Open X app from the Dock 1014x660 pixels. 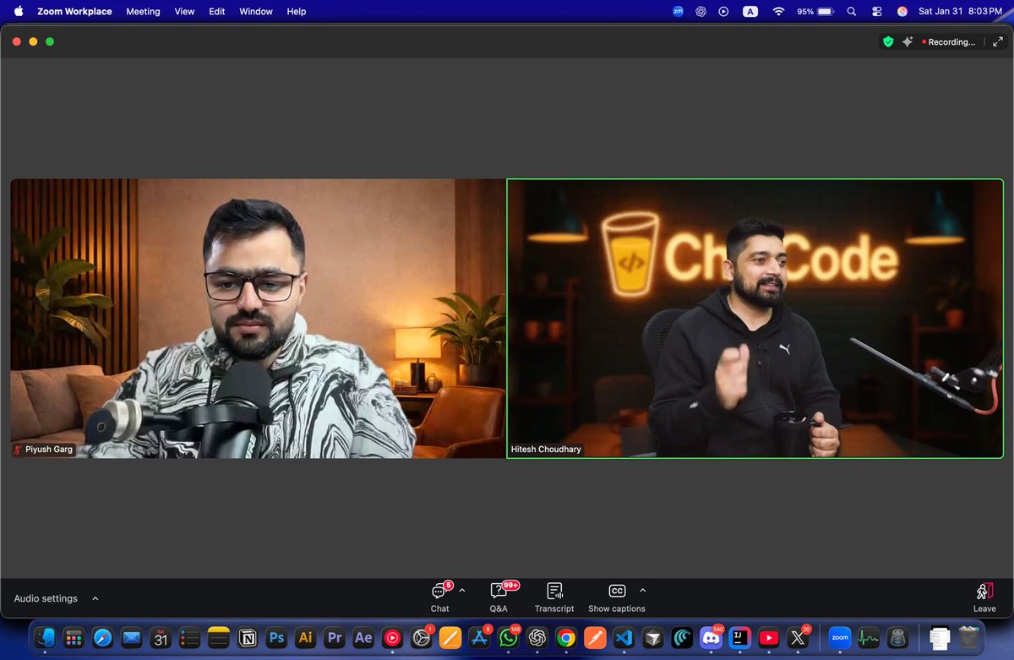pyautogui.click(x=797, y=637)
